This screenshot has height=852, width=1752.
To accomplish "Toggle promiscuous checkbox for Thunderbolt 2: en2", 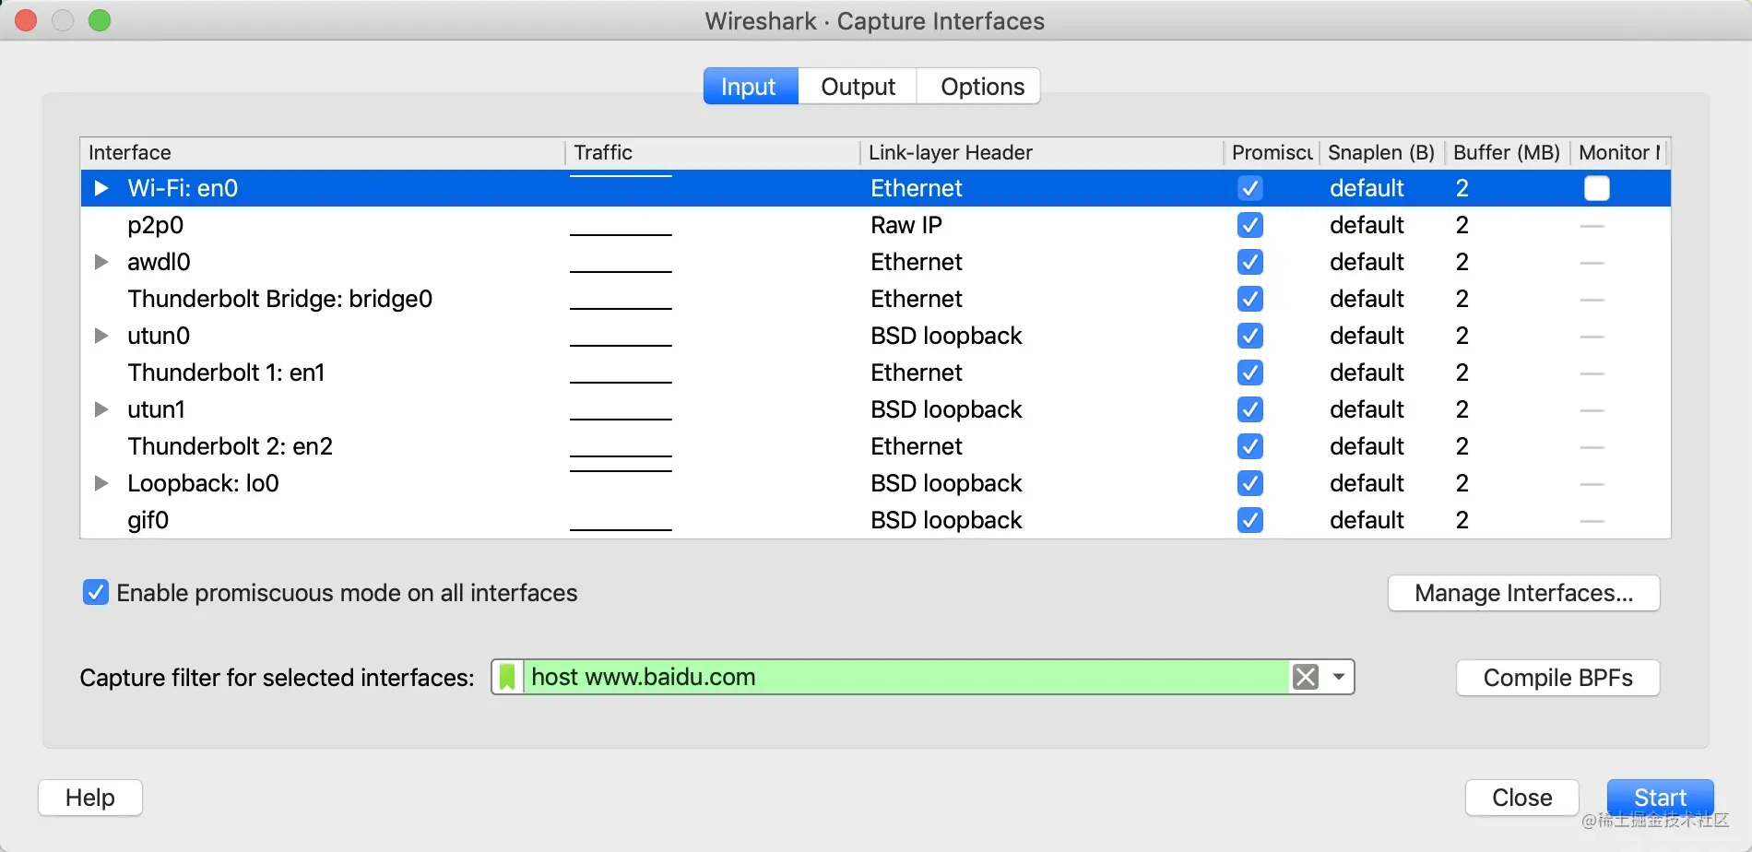I will click(1250, 446).
